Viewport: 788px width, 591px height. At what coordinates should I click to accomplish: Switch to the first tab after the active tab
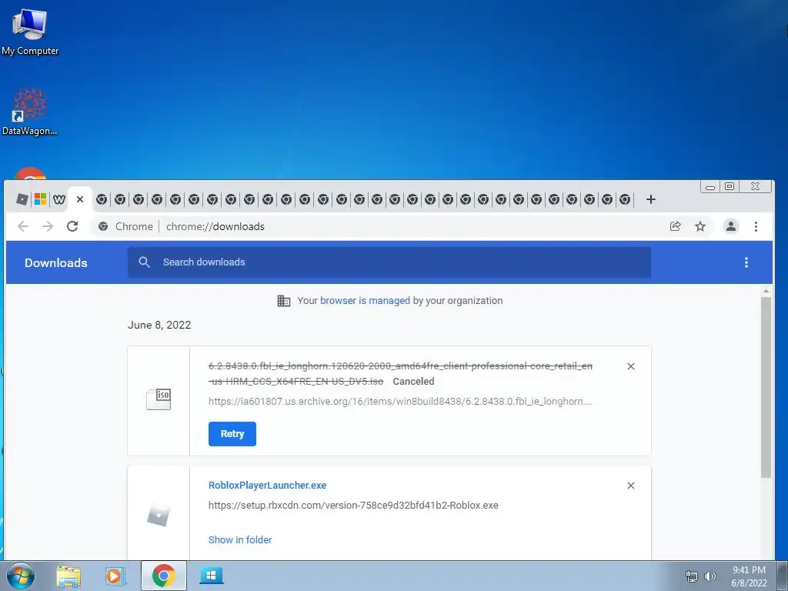102,199
